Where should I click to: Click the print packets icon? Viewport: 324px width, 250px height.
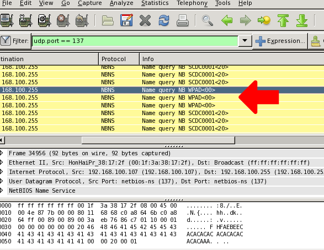(183, 20)
